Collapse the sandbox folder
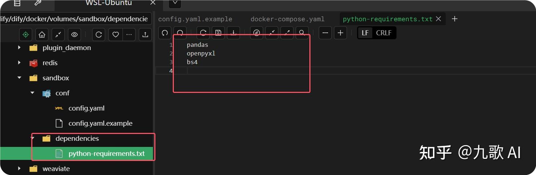Screen dimensions: 536x175 [20, 78]
